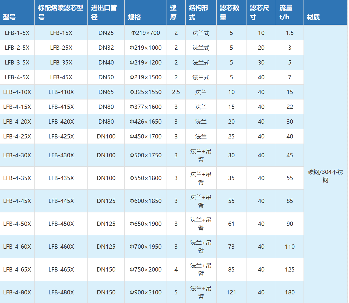Select the LFB-4-80X model cell
The image size is (349, 303).
[17, 292]
